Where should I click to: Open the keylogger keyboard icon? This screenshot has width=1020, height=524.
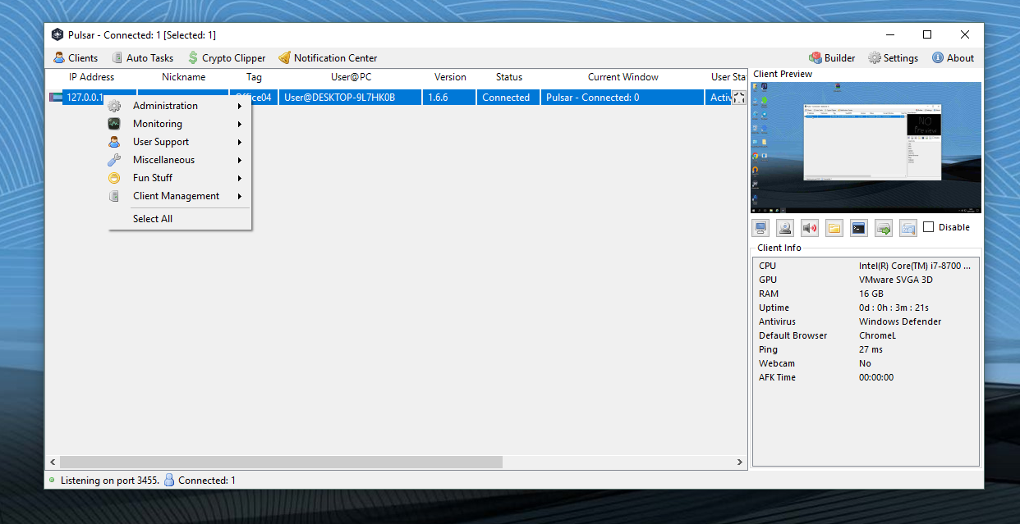(x=907, y=227)
